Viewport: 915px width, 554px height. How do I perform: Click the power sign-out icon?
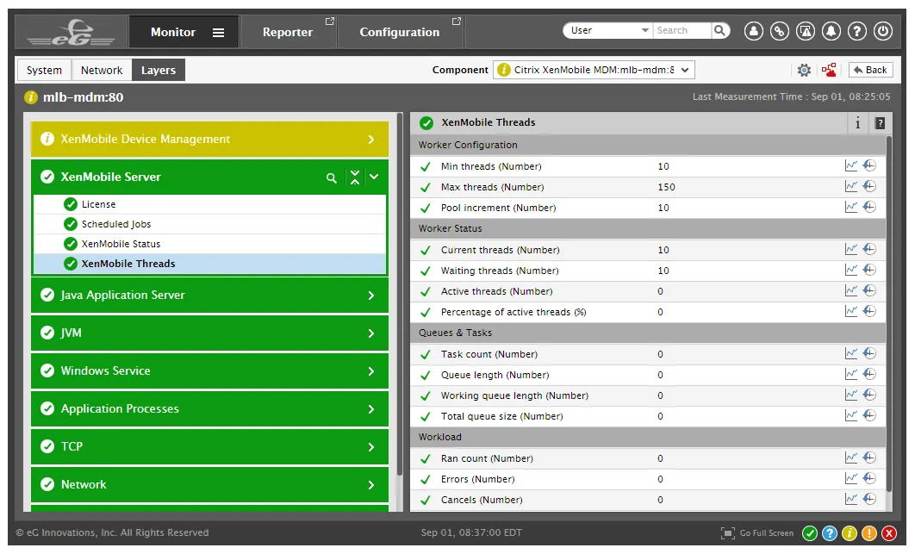pyautogui.click(x=883, y=30)
